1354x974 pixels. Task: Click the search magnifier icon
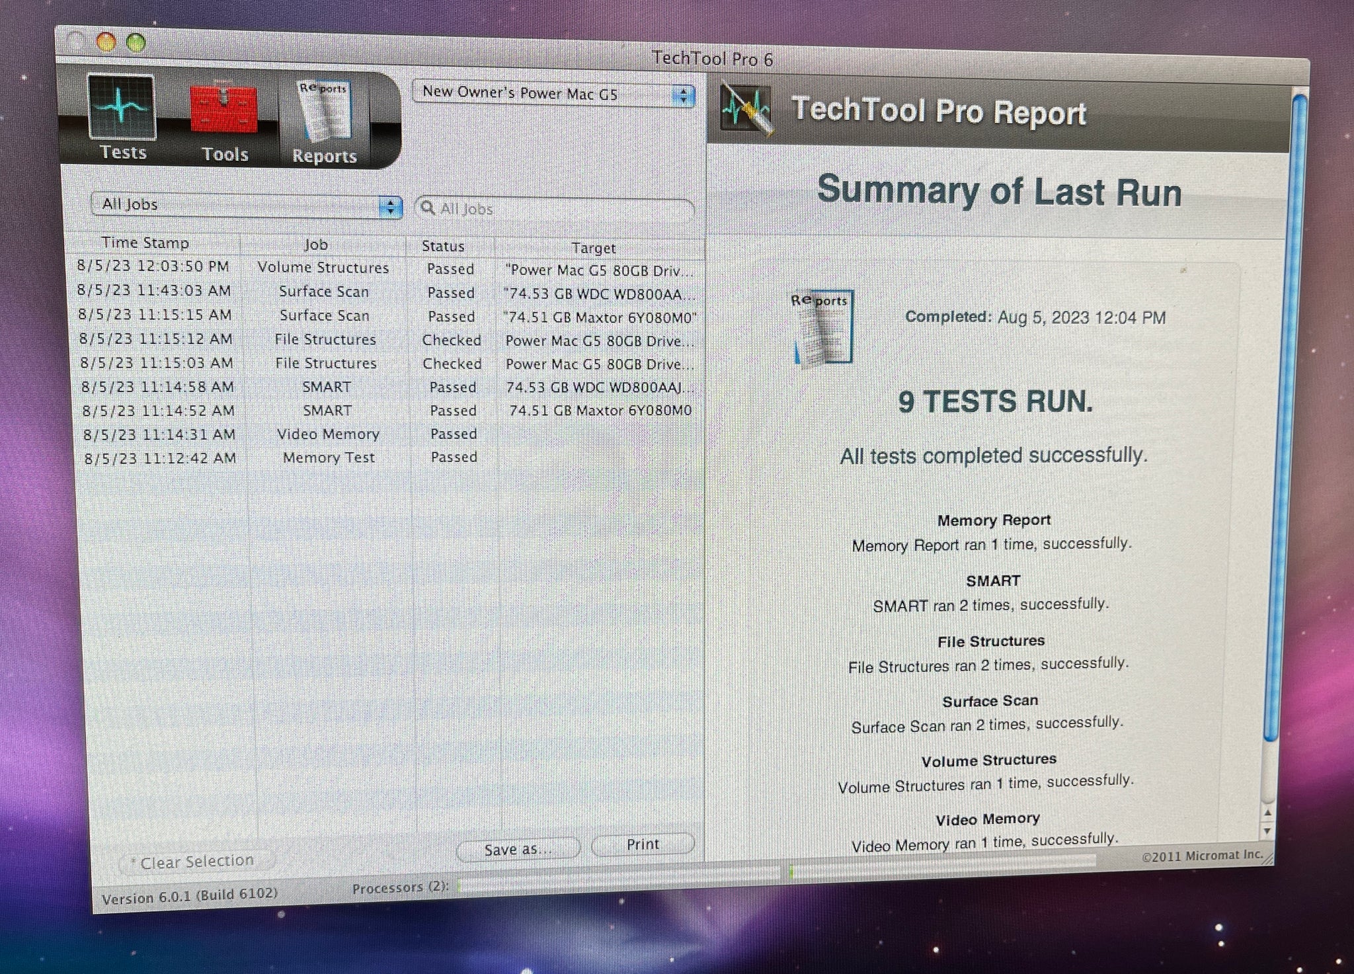(428, 208)
